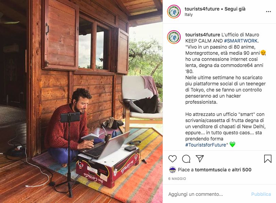276x203 pixels.
Task: Save post with bookmark icon
Action: (x=268, y=159)
